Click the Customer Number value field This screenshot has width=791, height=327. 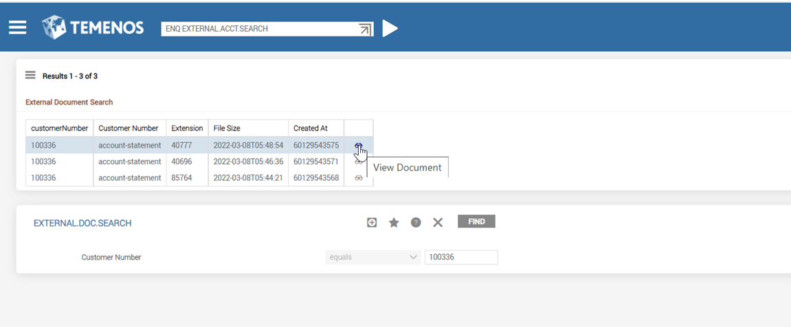click(460, 257)
